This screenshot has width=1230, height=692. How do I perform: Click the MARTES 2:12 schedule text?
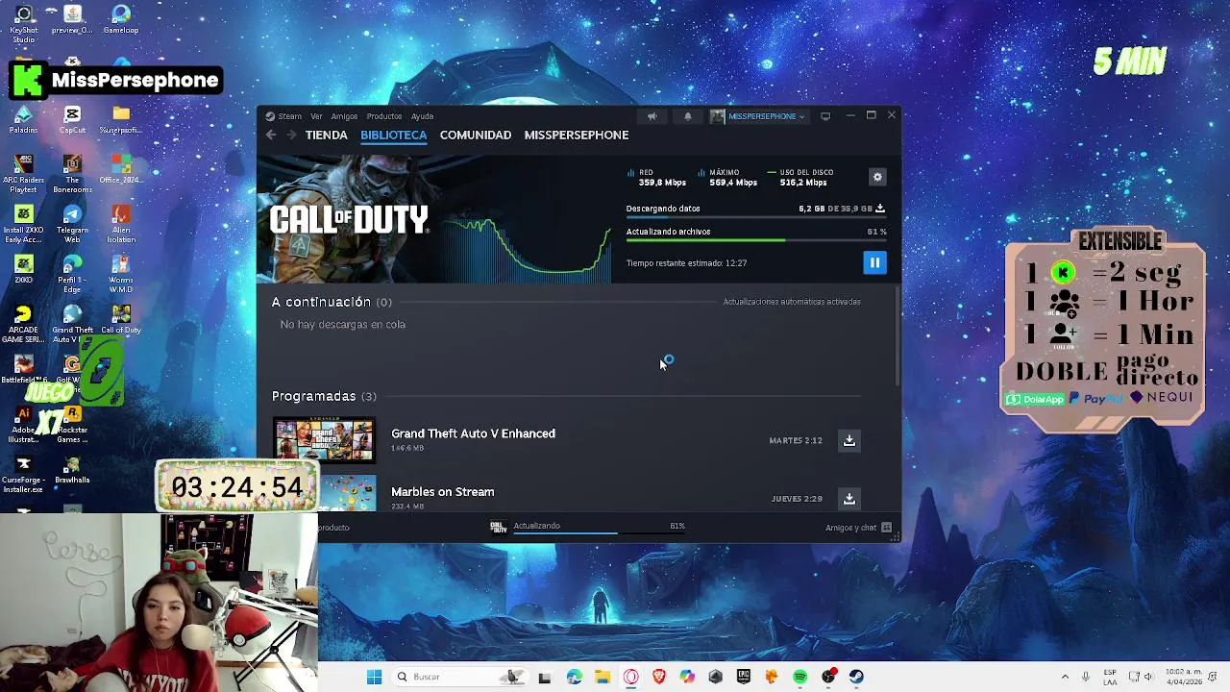[796, 440]
